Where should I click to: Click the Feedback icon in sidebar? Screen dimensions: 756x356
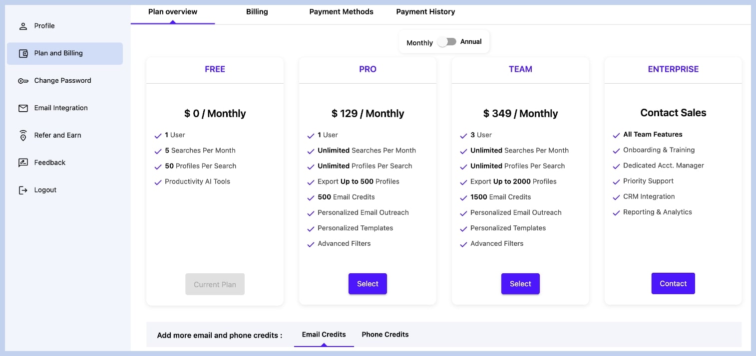(23, 163)
